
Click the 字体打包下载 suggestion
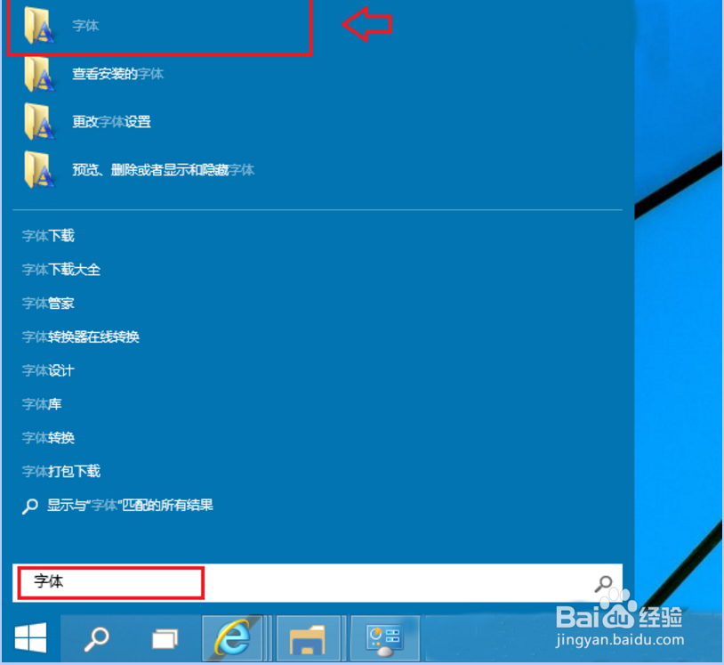click(x=60, y=471)
